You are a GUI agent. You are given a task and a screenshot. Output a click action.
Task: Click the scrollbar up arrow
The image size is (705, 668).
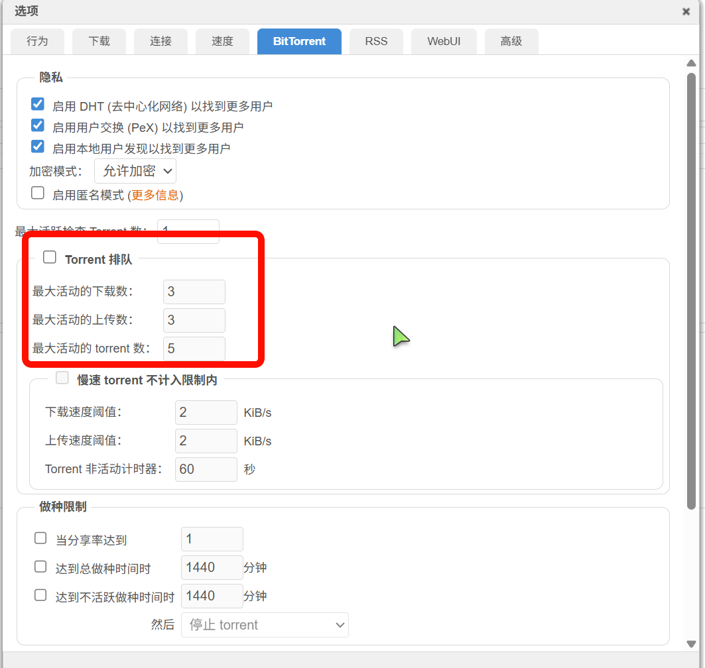692,64
